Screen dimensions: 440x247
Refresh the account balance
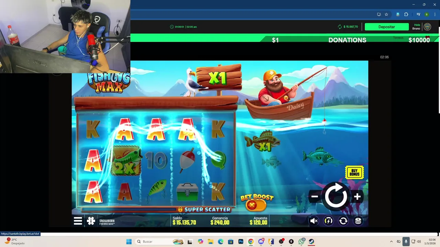point(340,27)
